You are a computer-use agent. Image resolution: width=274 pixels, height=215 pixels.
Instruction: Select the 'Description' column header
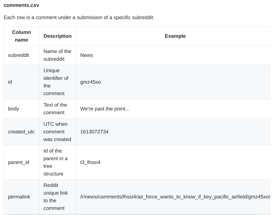pos(57,36)
